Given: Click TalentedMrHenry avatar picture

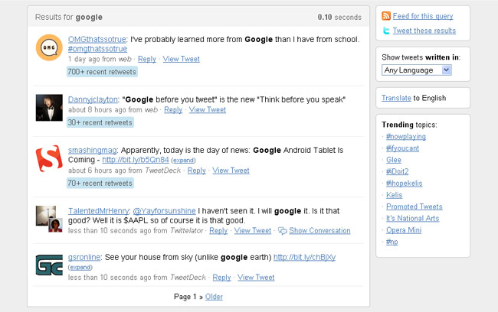Looking at the screenshot, I should point(49,219).
